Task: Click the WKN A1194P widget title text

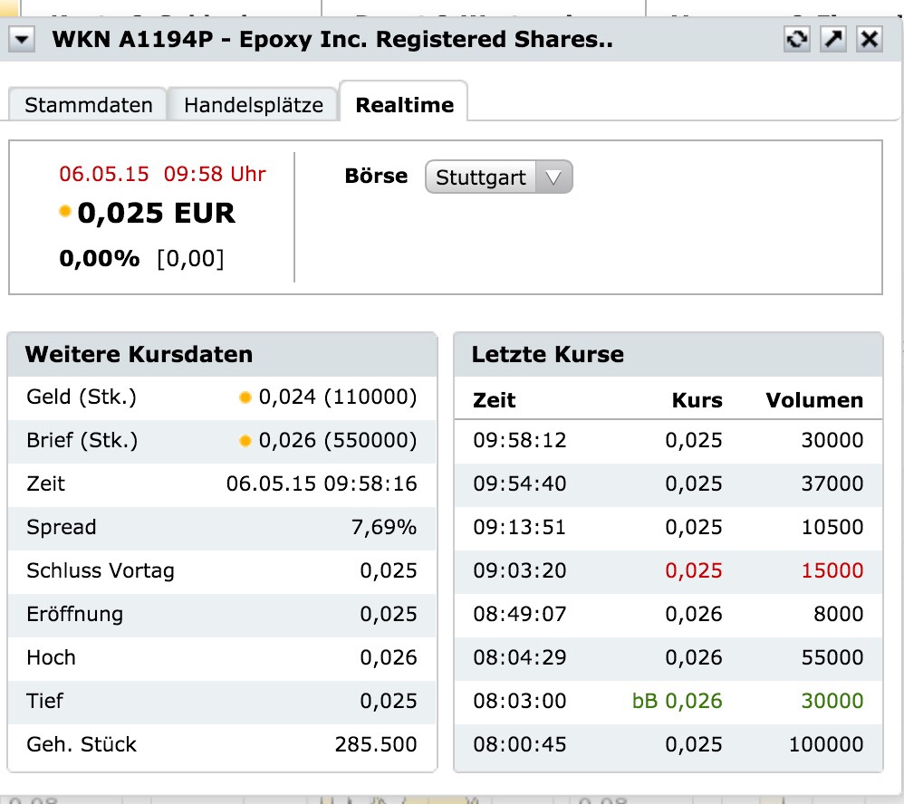Action: coord(332,40)
